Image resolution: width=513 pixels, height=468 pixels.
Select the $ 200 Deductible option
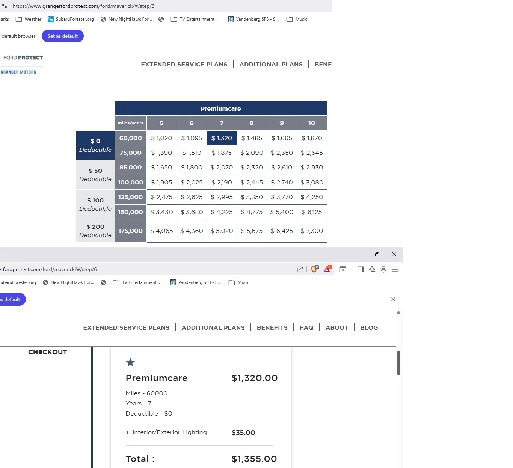pos(95,231)
